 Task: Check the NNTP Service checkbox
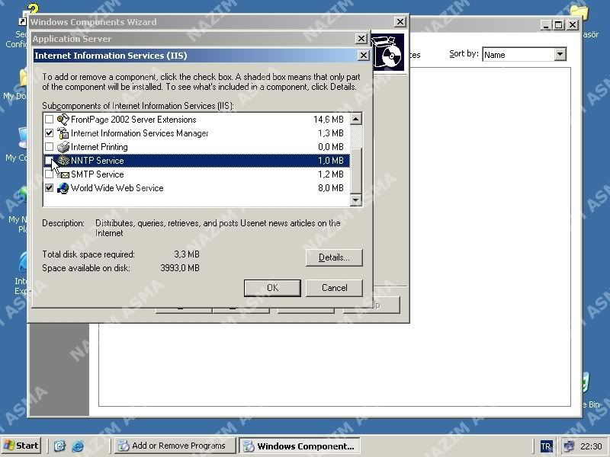coord(49,160)
